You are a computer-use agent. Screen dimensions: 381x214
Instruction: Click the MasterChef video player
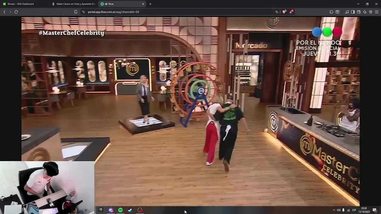pos(190,111)
